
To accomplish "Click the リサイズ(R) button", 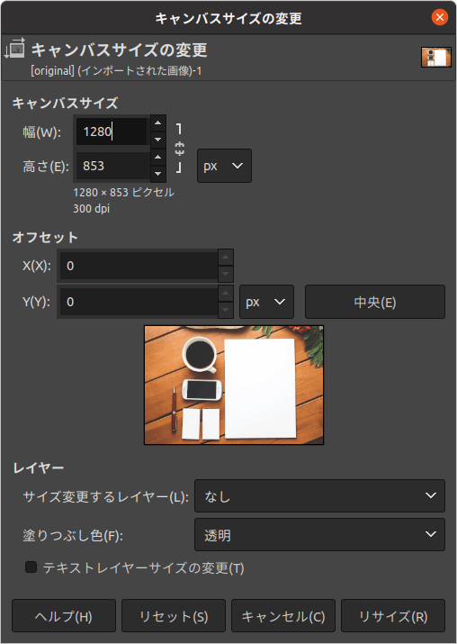I will (x=393, y=616).
